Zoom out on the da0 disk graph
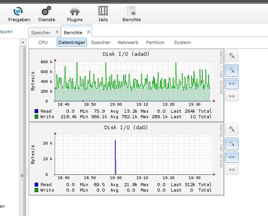This screenshot has height=216, width=268. 231,144
